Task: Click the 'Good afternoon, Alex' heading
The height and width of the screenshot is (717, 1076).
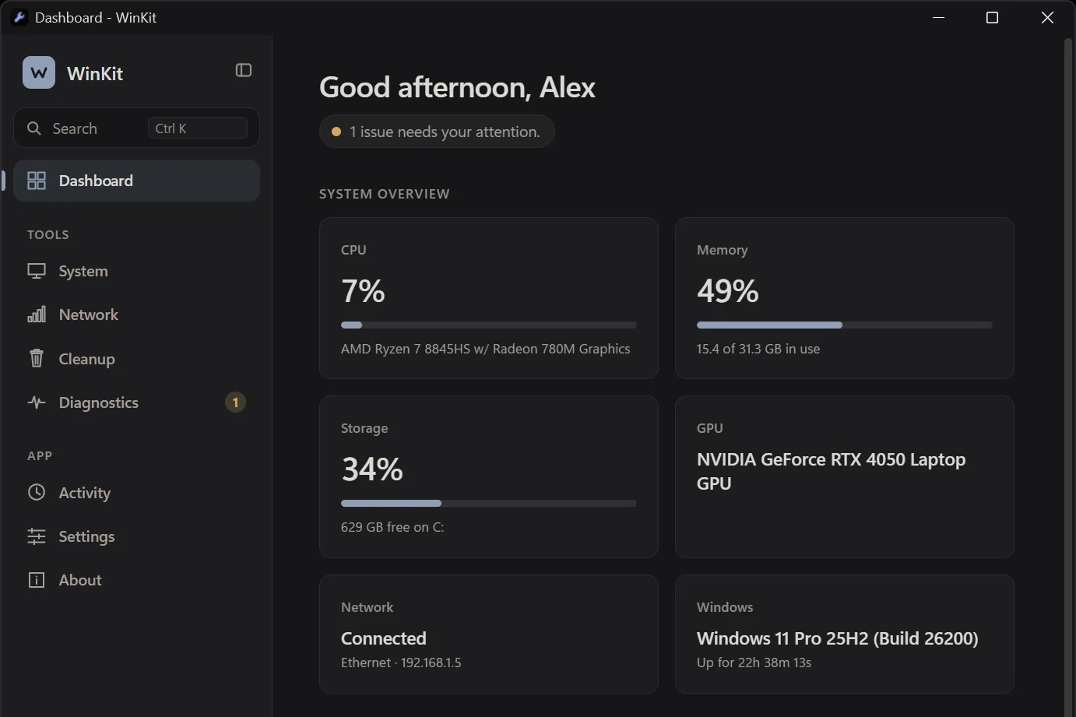Action: coord(457,87)
